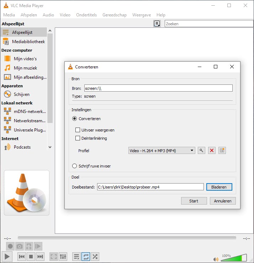Enable Deïnterliniëring checkbox

(78, 138)
